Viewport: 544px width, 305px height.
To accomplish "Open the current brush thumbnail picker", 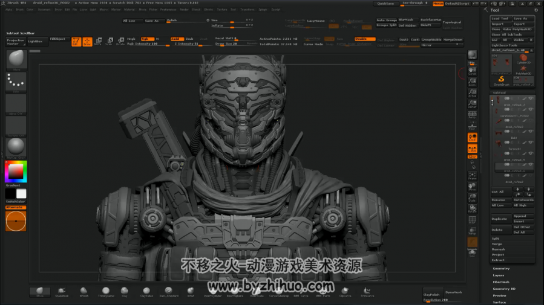I will click(16, 60).
